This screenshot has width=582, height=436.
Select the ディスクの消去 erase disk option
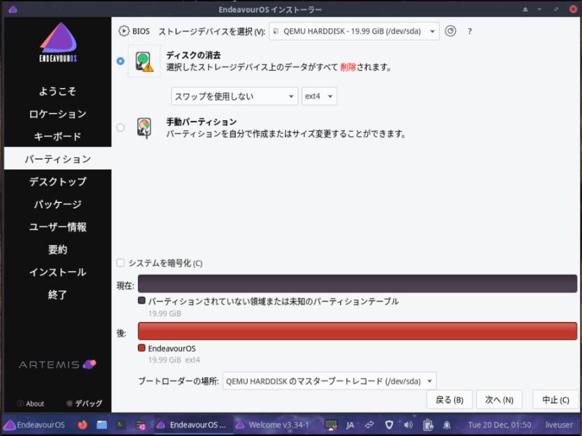pos(120,61)
